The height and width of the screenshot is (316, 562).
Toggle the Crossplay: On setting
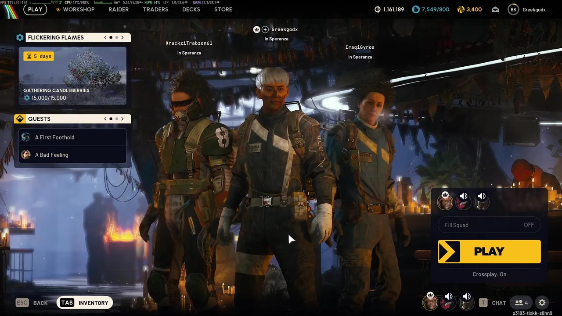click(489, 274)
